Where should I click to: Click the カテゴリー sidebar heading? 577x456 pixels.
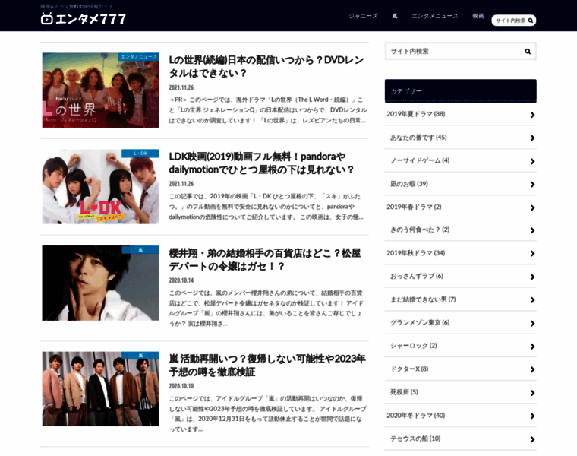click(460, 91)
